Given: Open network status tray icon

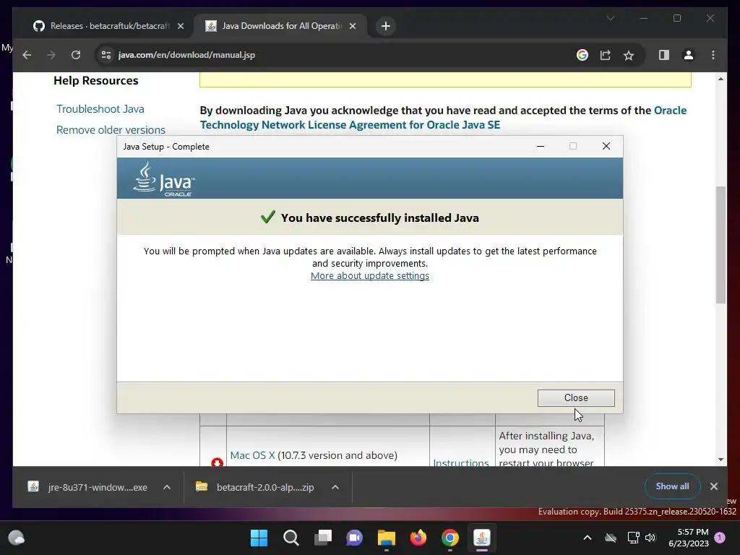Looking at the screenshot, I should [633, 538].
